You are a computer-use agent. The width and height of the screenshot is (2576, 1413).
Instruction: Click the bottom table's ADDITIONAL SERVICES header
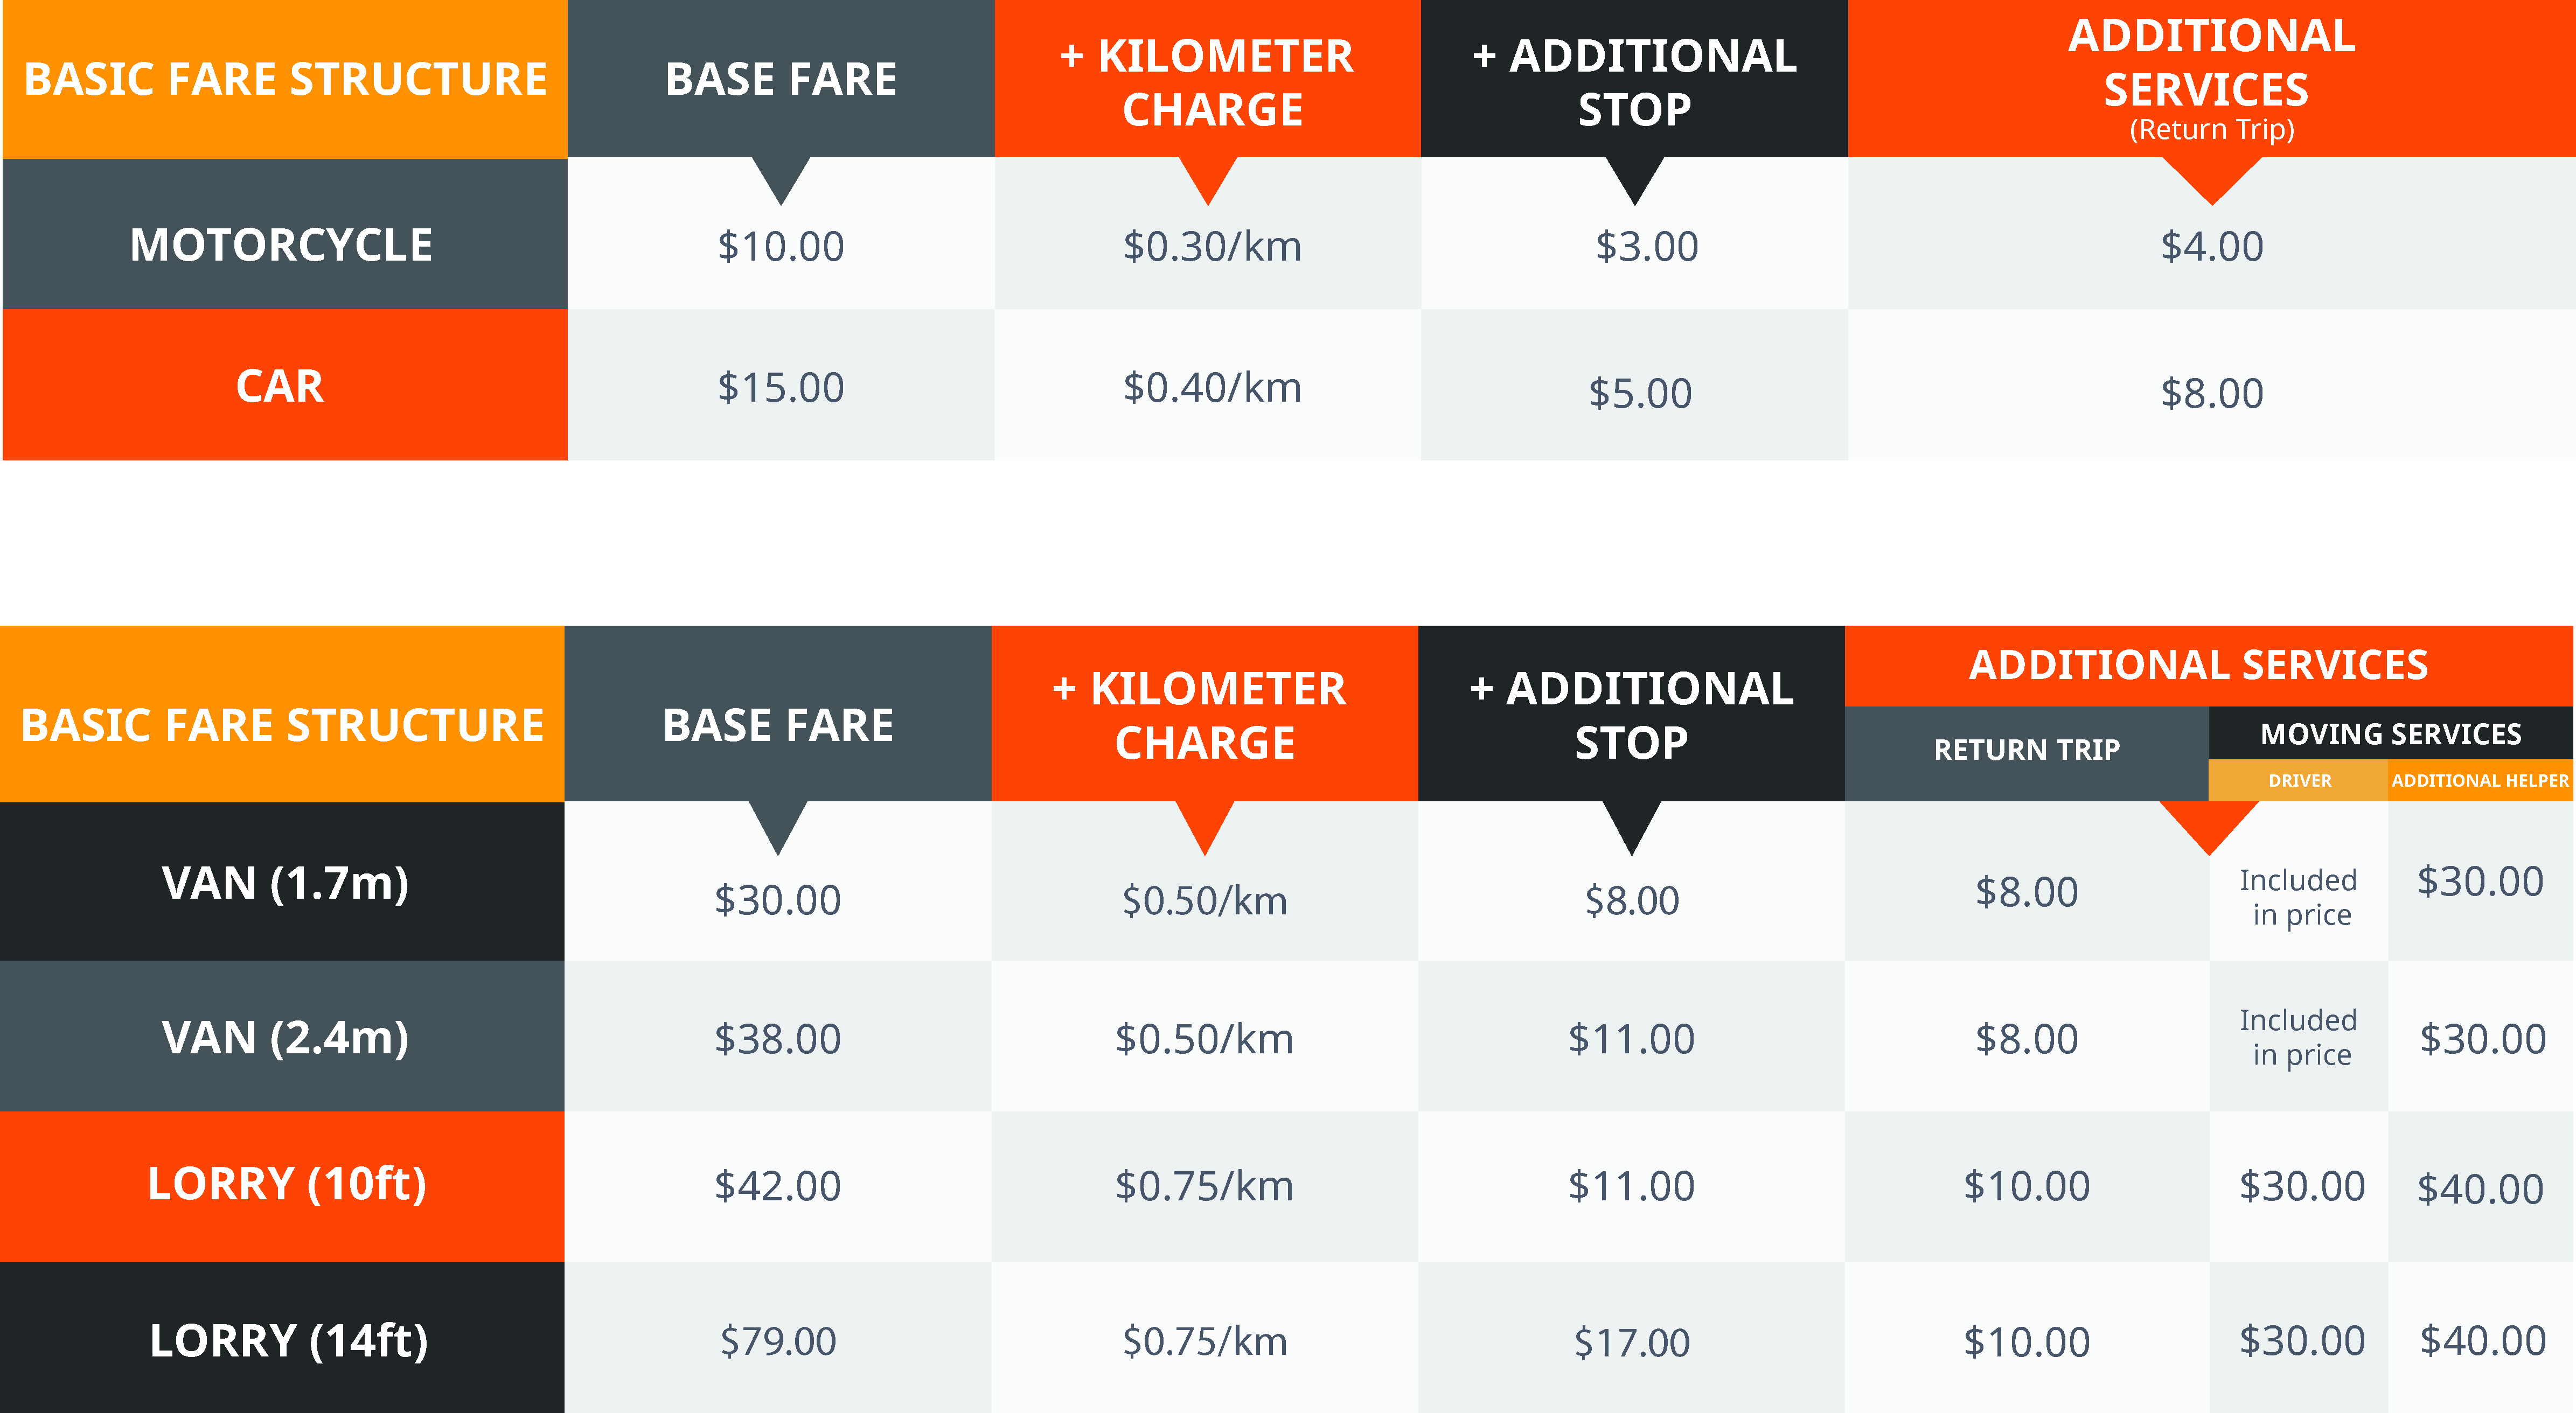pyautogui.click(x=2198, y=664)
